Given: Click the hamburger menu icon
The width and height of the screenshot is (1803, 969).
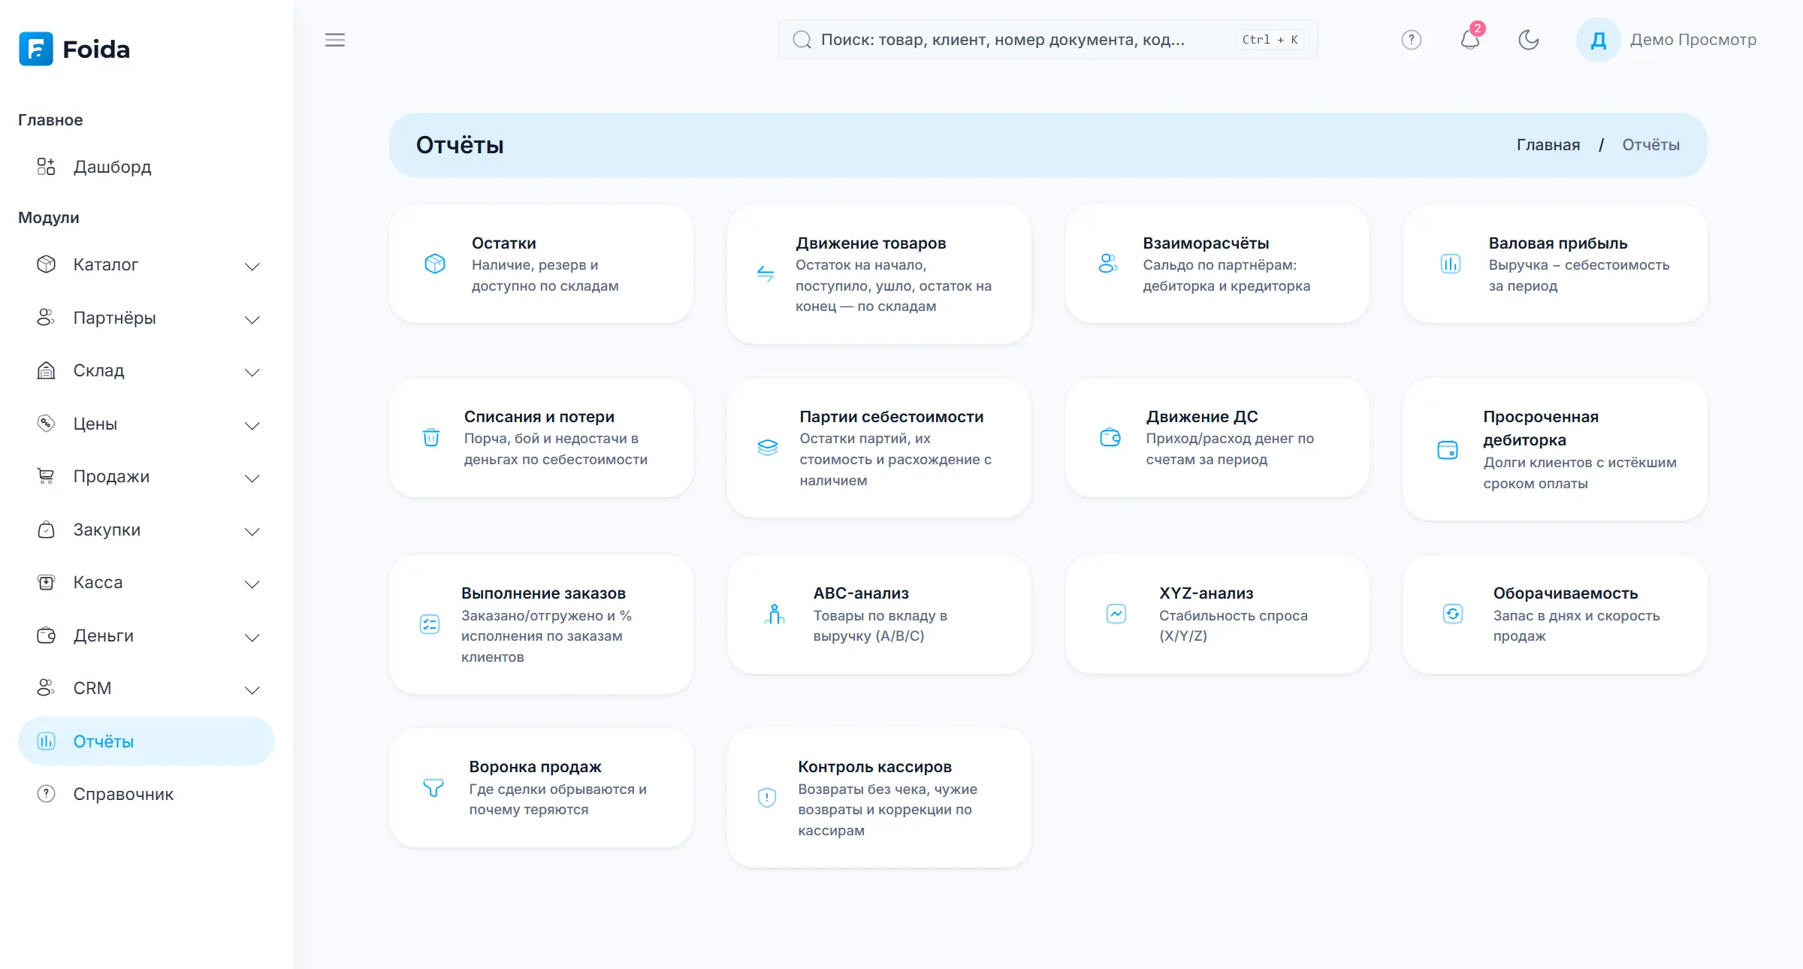Looking at the screenshot, I should 335,40.
